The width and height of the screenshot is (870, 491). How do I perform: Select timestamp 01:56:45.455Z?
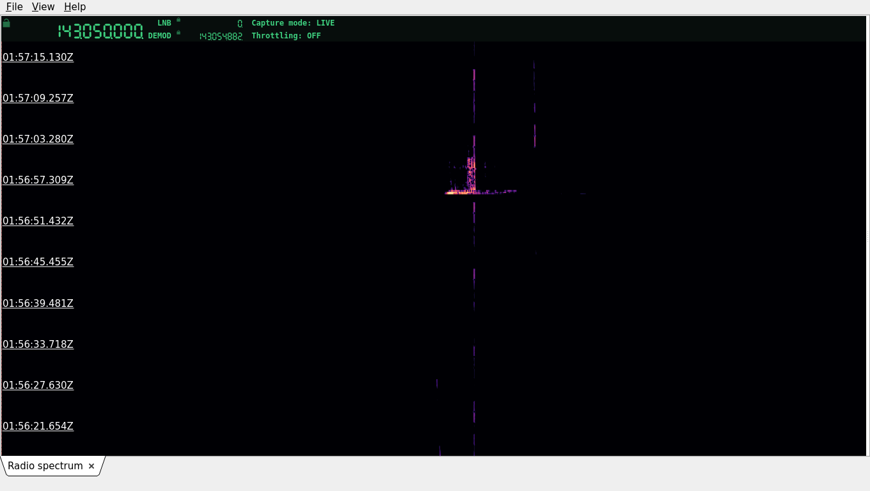[38, 262]
